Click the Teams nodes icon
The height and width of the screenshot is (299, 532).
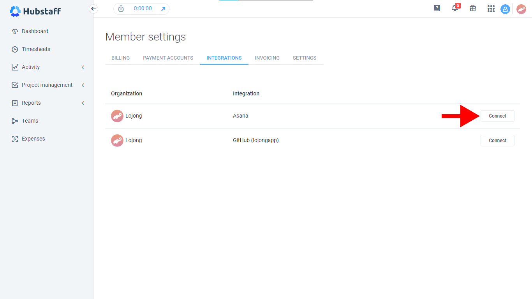click(x=15, y=121)
